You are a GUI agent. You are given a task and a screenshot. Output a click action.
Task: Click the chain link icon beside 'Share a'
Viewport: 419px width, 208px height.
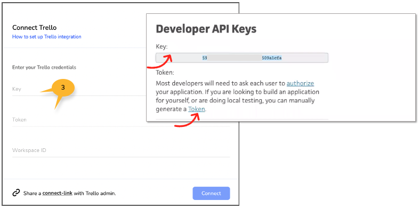[x=17, y=193]
